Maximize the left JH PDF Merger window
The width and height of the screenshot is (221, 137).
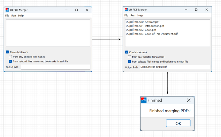(76, 10)
